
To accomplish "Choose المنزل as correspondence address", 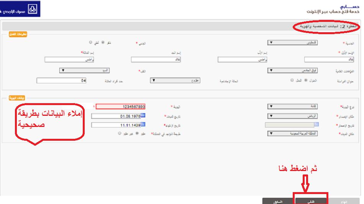I will pos(306,80).
